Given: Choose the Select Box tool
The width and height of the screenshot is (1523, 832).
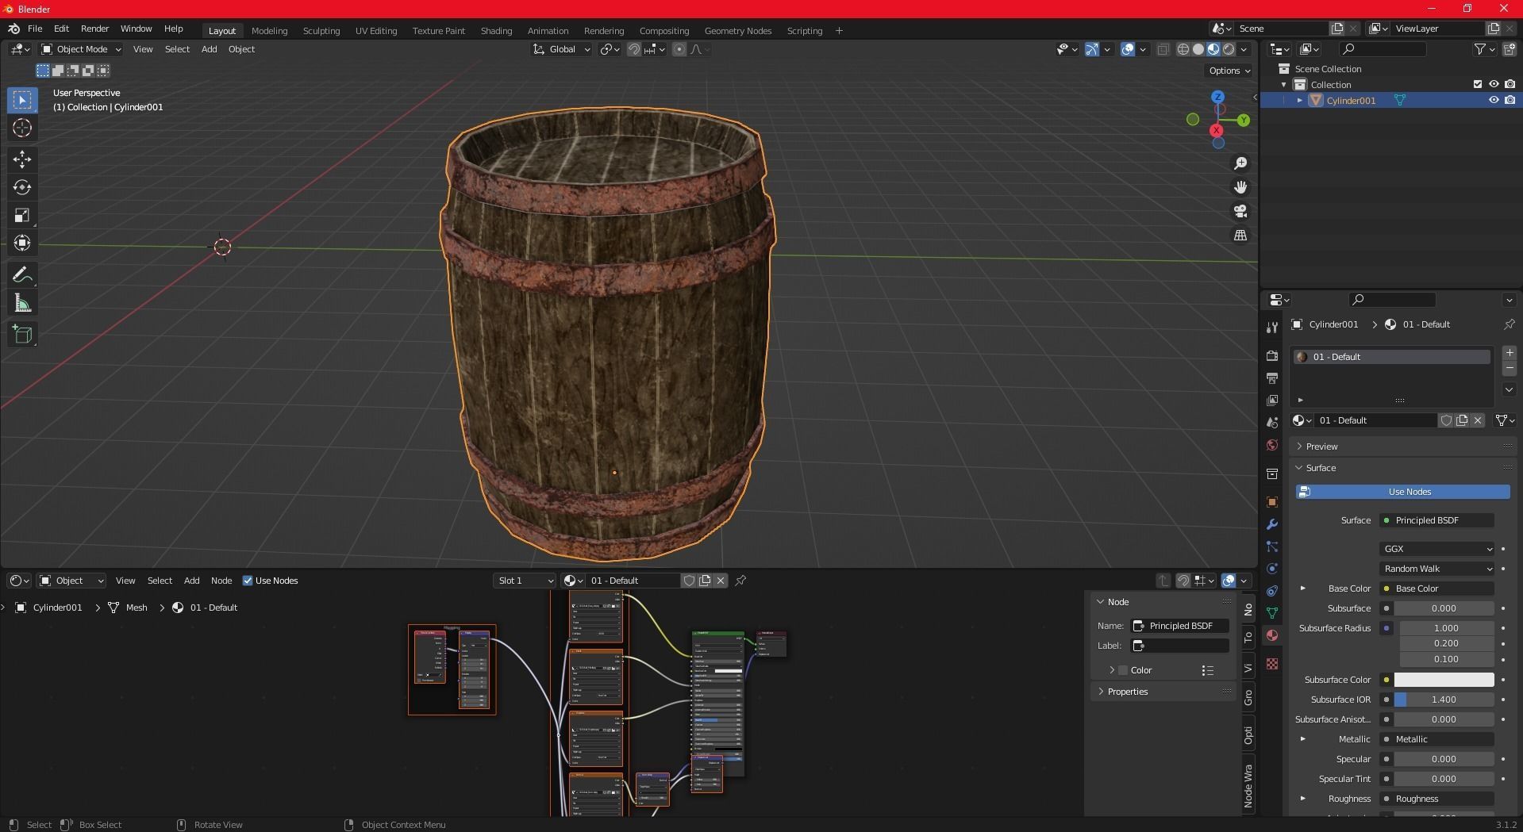Looking at the screenshot, I should (22, 100).
